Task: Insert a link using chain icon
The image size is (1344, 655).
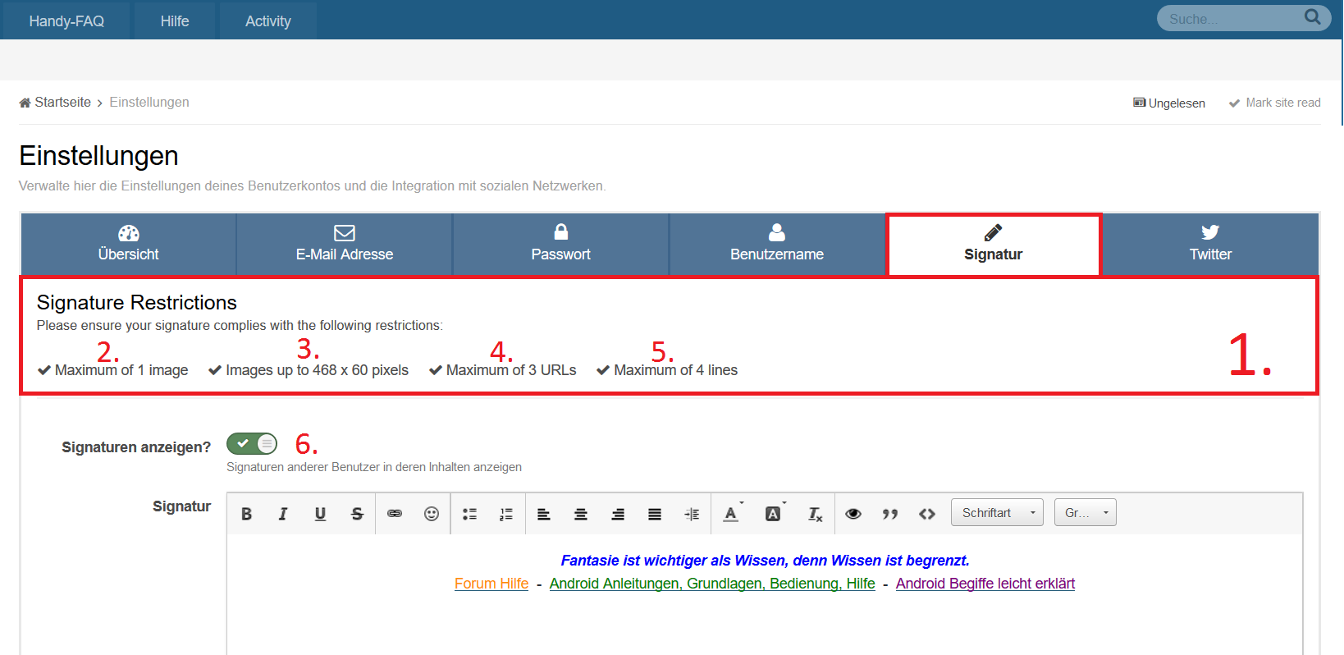Action: click(x=395, y=514)
